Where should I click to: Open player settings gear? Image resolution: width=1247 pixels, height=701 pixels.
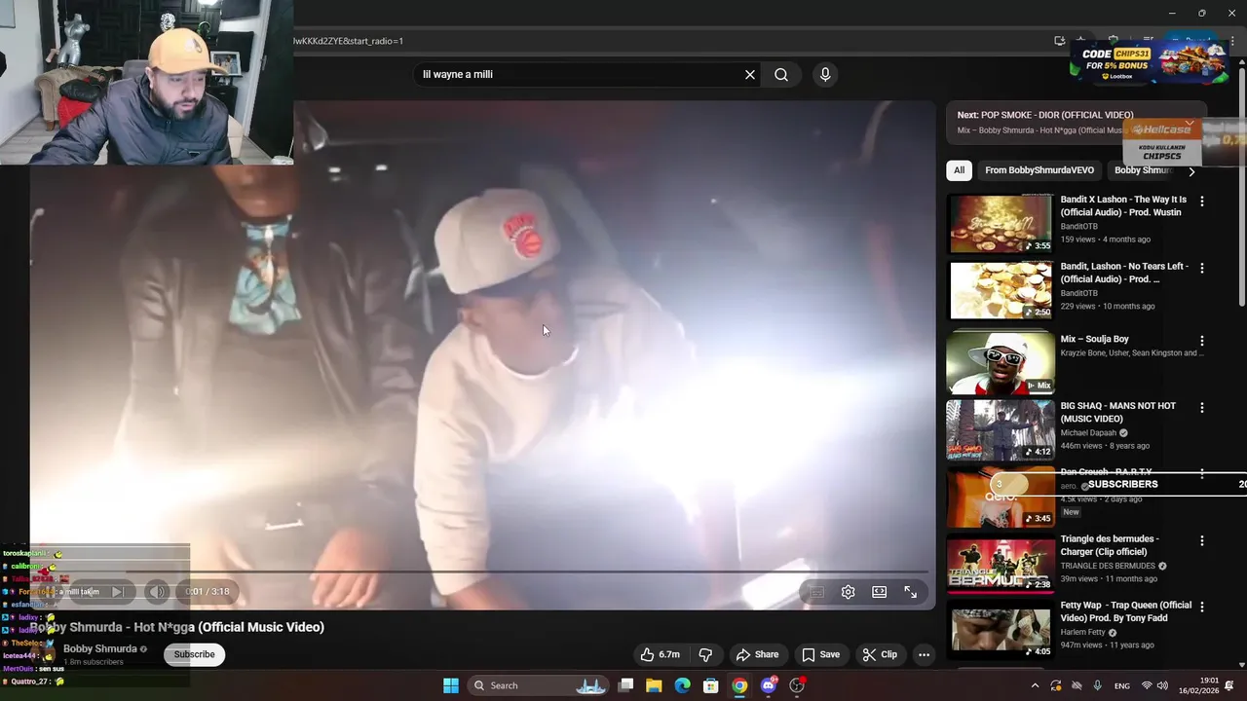pos(848,592)
